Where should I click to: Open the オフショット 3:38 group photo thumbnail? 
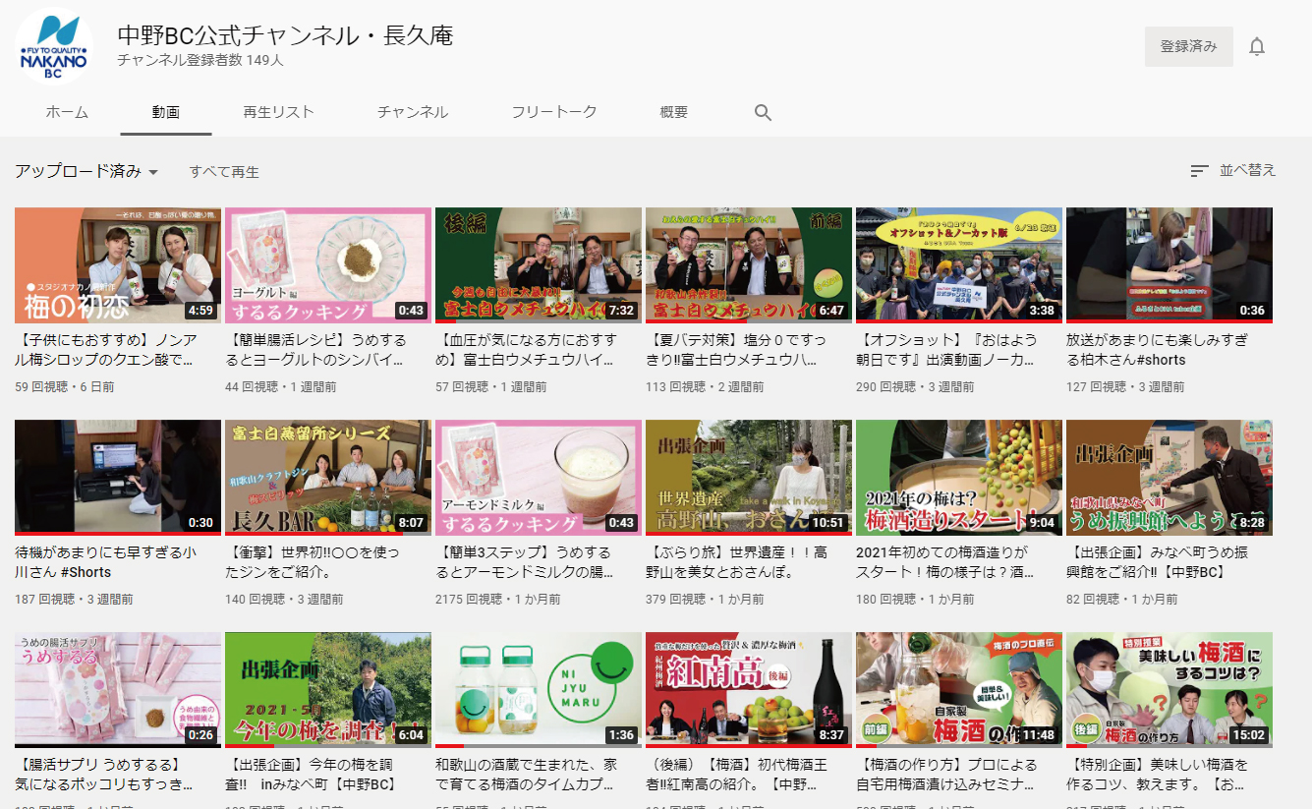click(x=959, y=265)
